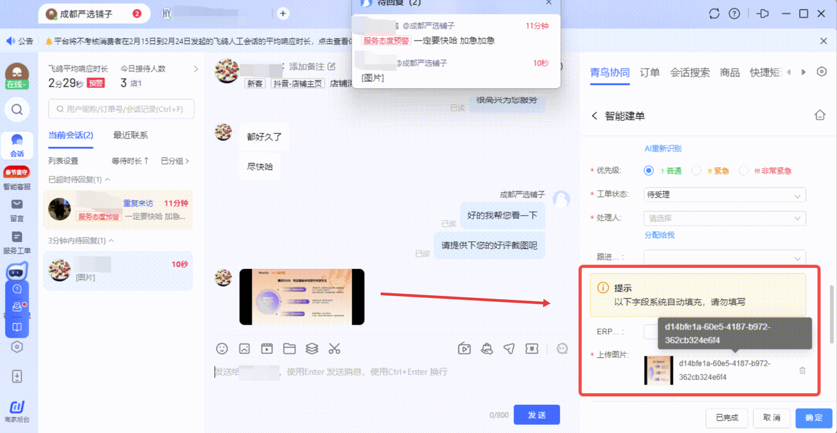The height and width of the screenshot is (433, 837).
Task: Click the user search input field
Action: point(122,109)
